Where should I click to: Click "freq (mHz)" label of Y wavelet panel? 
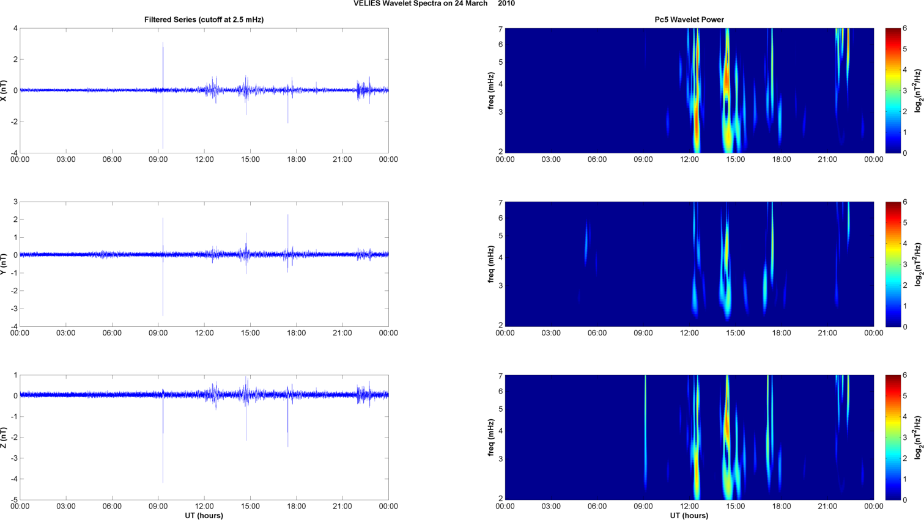490,264
